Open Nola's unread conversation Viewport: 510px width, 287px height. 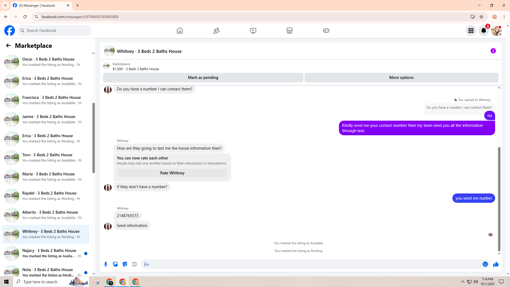coord(46,271)
